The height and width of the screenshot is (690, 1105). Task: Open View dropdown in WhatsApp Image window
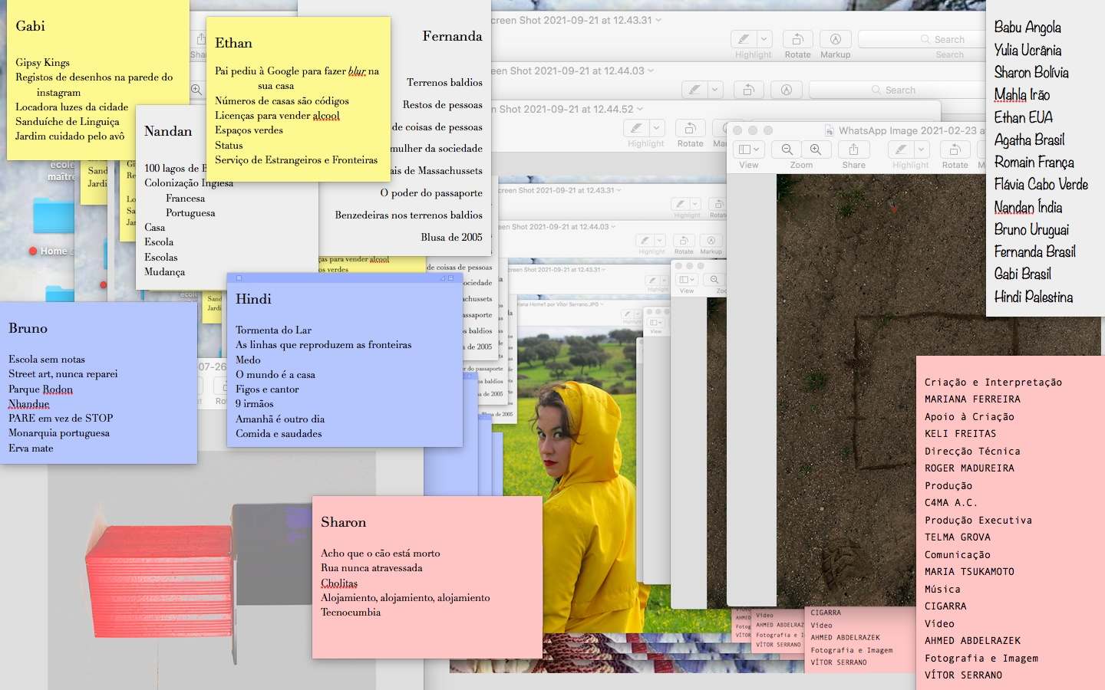(748, 150)
